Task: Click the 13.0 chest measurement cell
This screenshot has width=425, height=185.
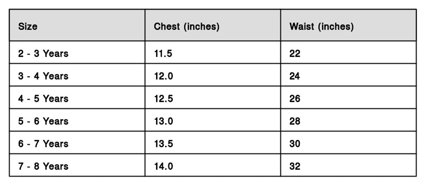Action: [164, 121]
